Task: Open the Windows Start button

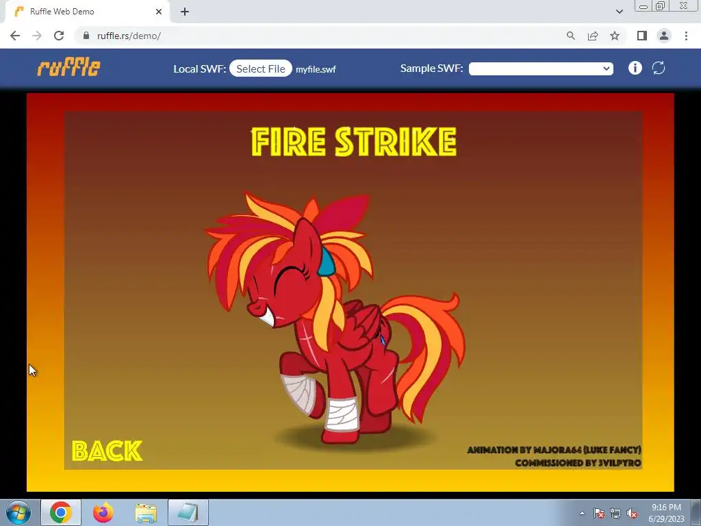Action: pos(18,512)
